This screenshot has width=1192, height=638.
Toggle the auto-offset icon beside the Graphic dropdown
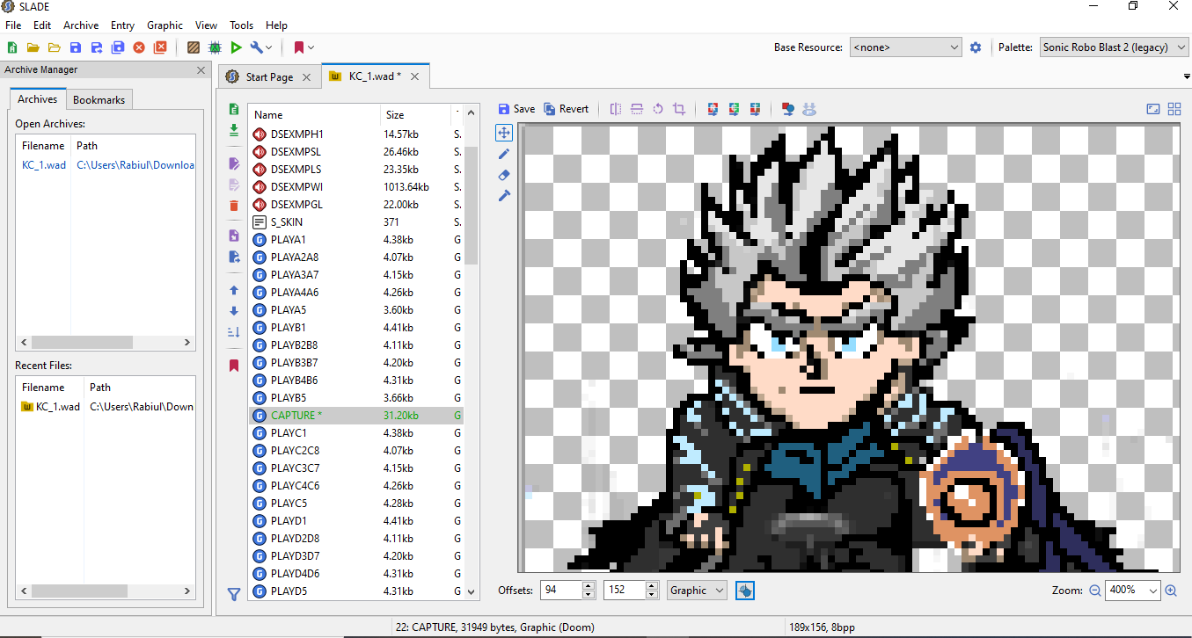pyautogui.click(x=744, y=591)
